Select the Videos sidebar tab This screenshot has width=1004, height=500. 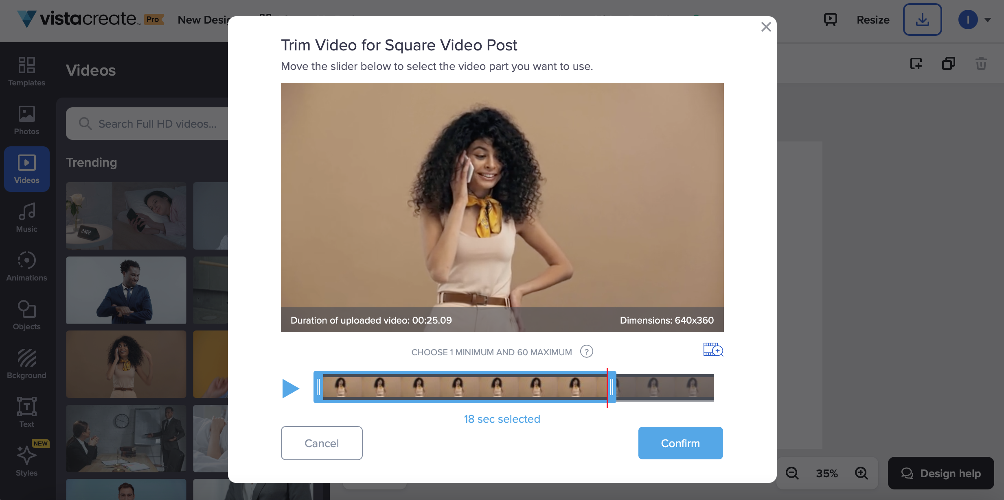26,169
